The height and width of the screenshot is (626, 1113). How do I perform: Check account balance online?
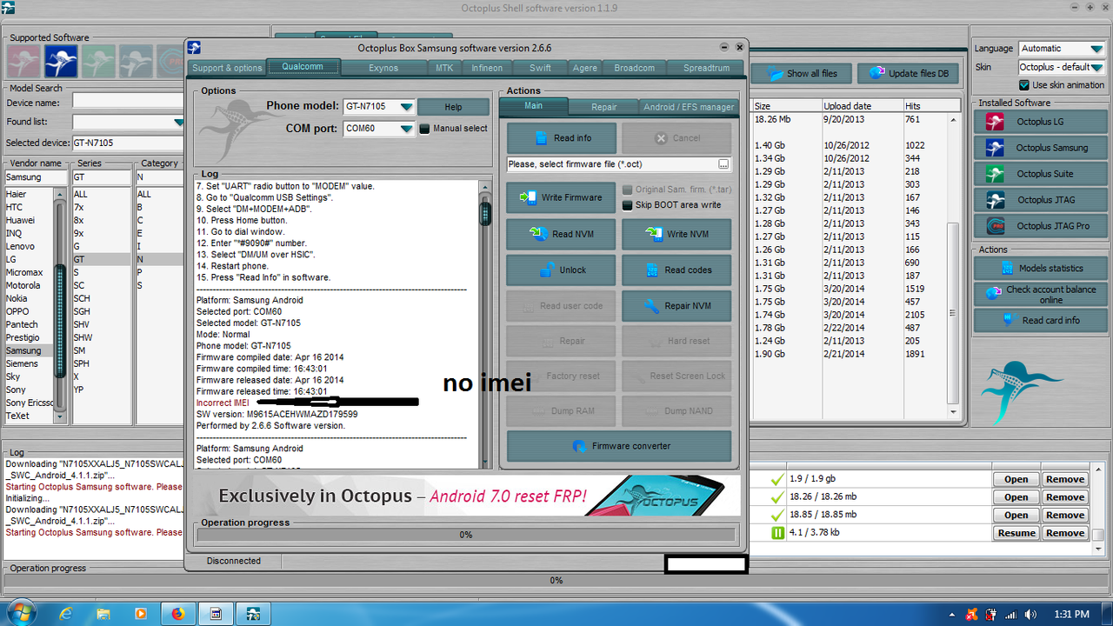click(1039, 295)
